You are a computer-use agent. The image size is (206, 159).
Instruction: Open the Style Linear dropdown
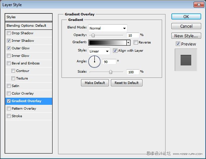99,51
